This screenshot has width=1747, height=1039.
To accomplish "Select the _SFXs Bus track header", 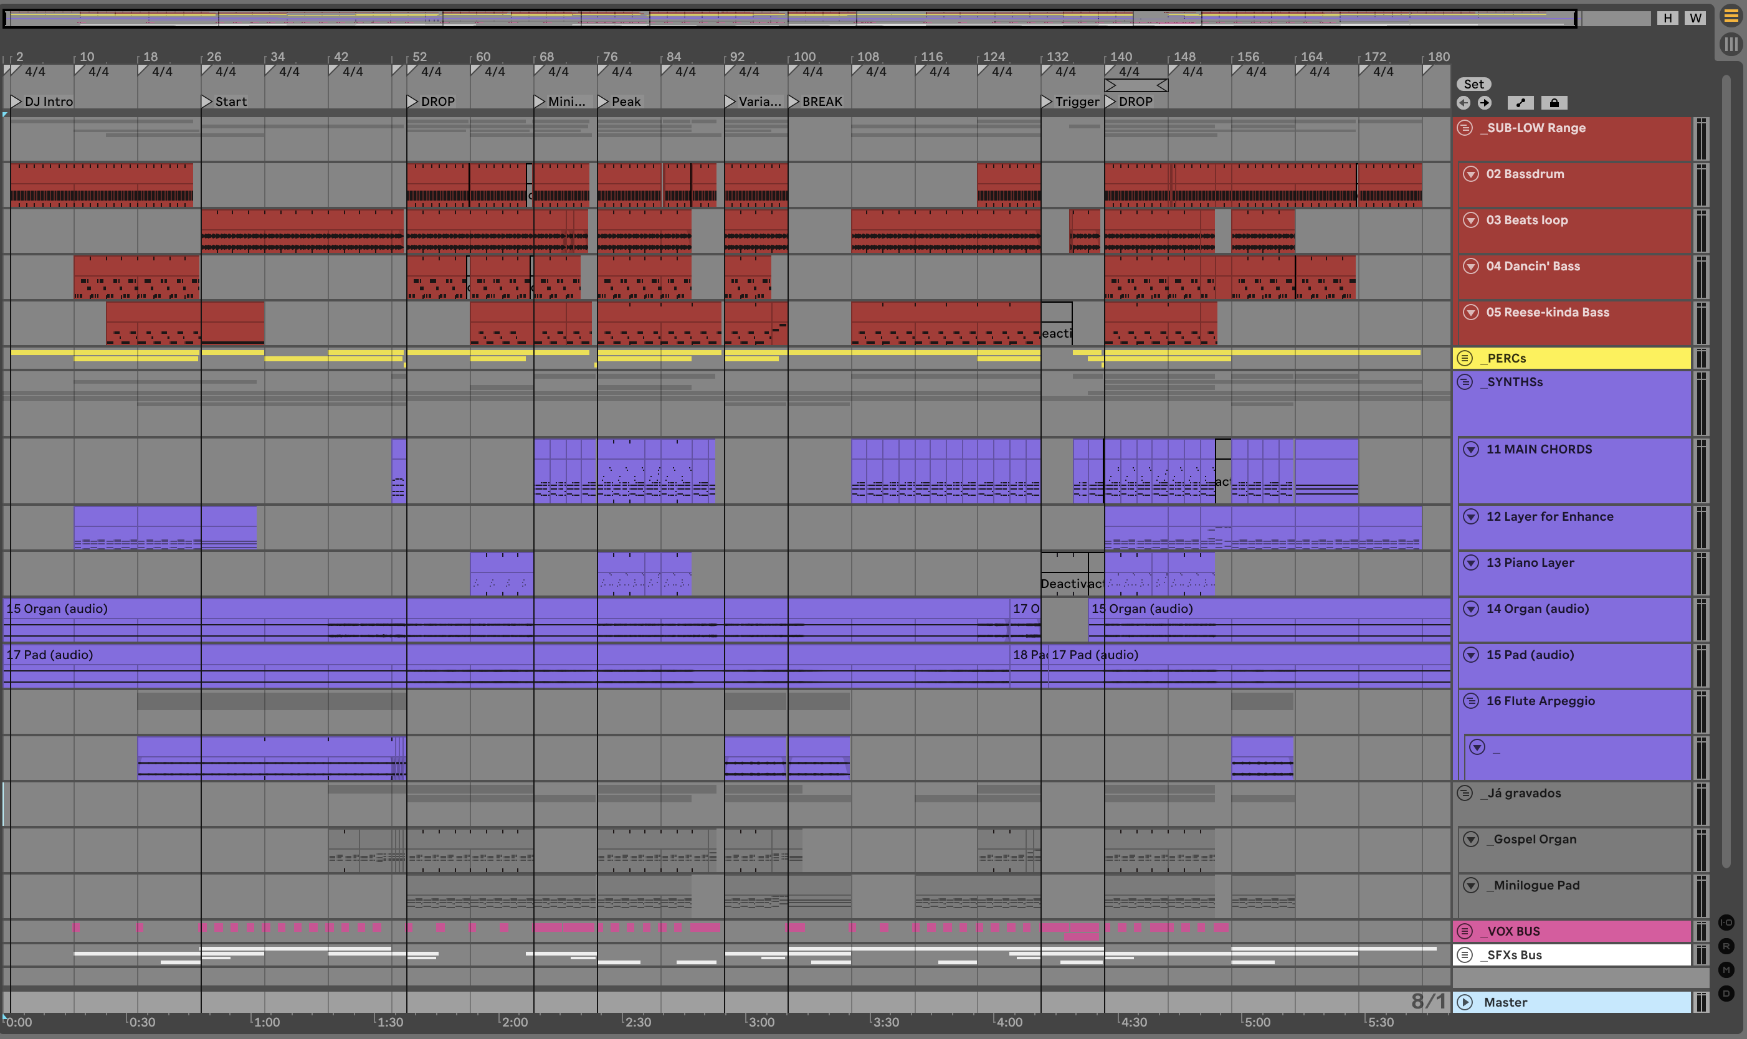I will (x=1572, y=955).
